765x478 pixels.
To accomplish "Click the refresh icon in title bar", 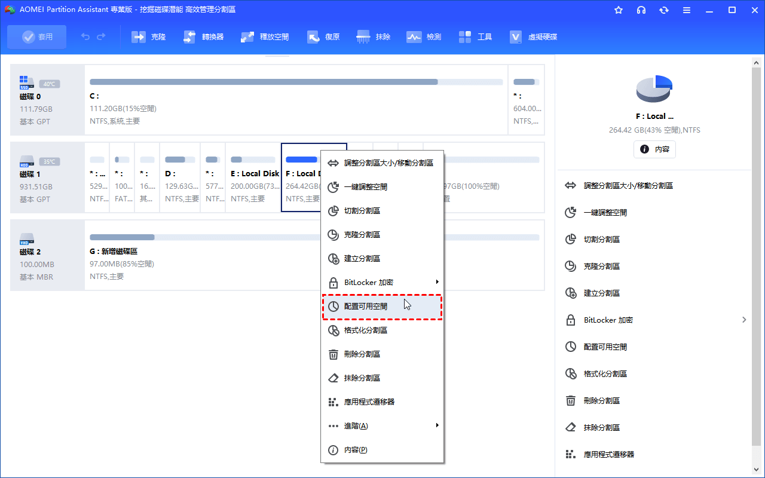I will coord(664,10).
